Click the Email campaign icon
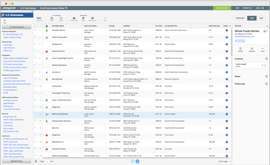Viewport: 270px width, 165px height. point(83,18)
